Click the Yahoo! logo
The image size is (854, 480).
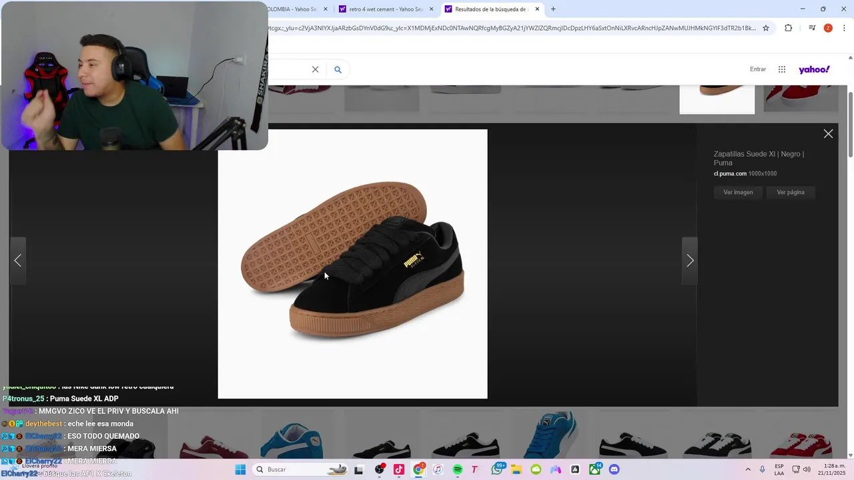[814, 69]
